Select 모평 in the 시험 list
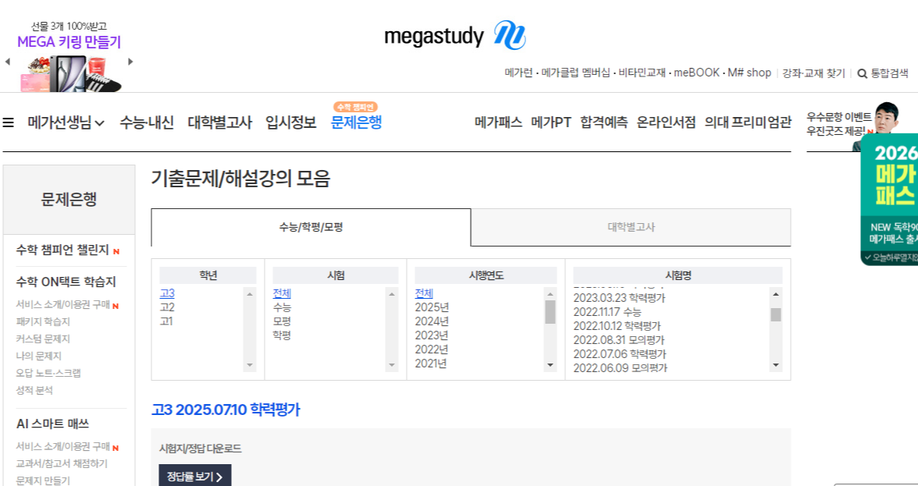This screenshot has width=918, height=486. point(282,321)
